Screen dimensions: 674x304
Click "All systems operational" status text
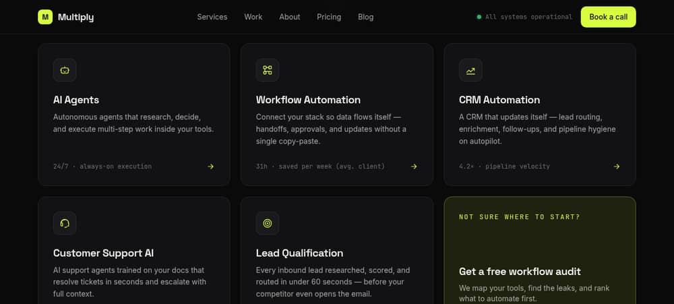[528, 18]
